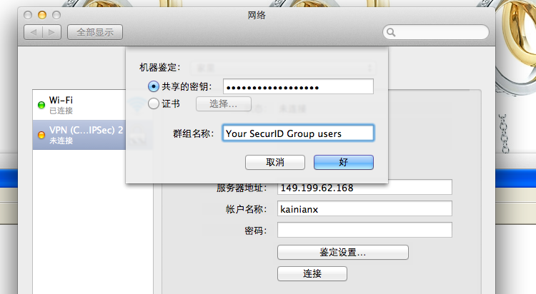
Task: Select VPN (C...IPSec) 2 service
Action: tap(79, 135)
